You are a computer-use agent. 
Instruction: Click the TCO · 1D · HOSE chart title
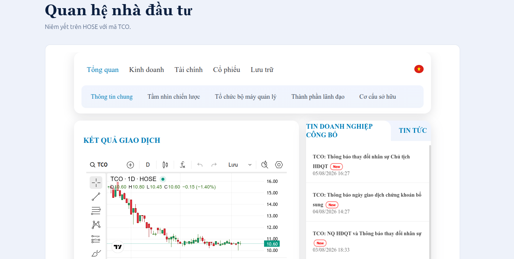133,179
